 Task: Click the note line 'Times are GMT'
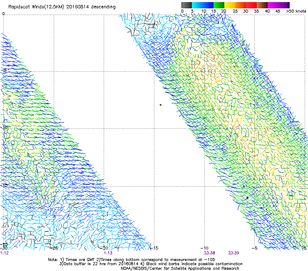[80, 260]
